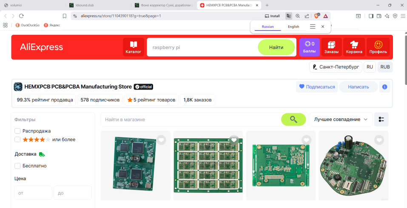Click the green in-store search magnifier
Viewport: 407px width, 208px height.
293,119
